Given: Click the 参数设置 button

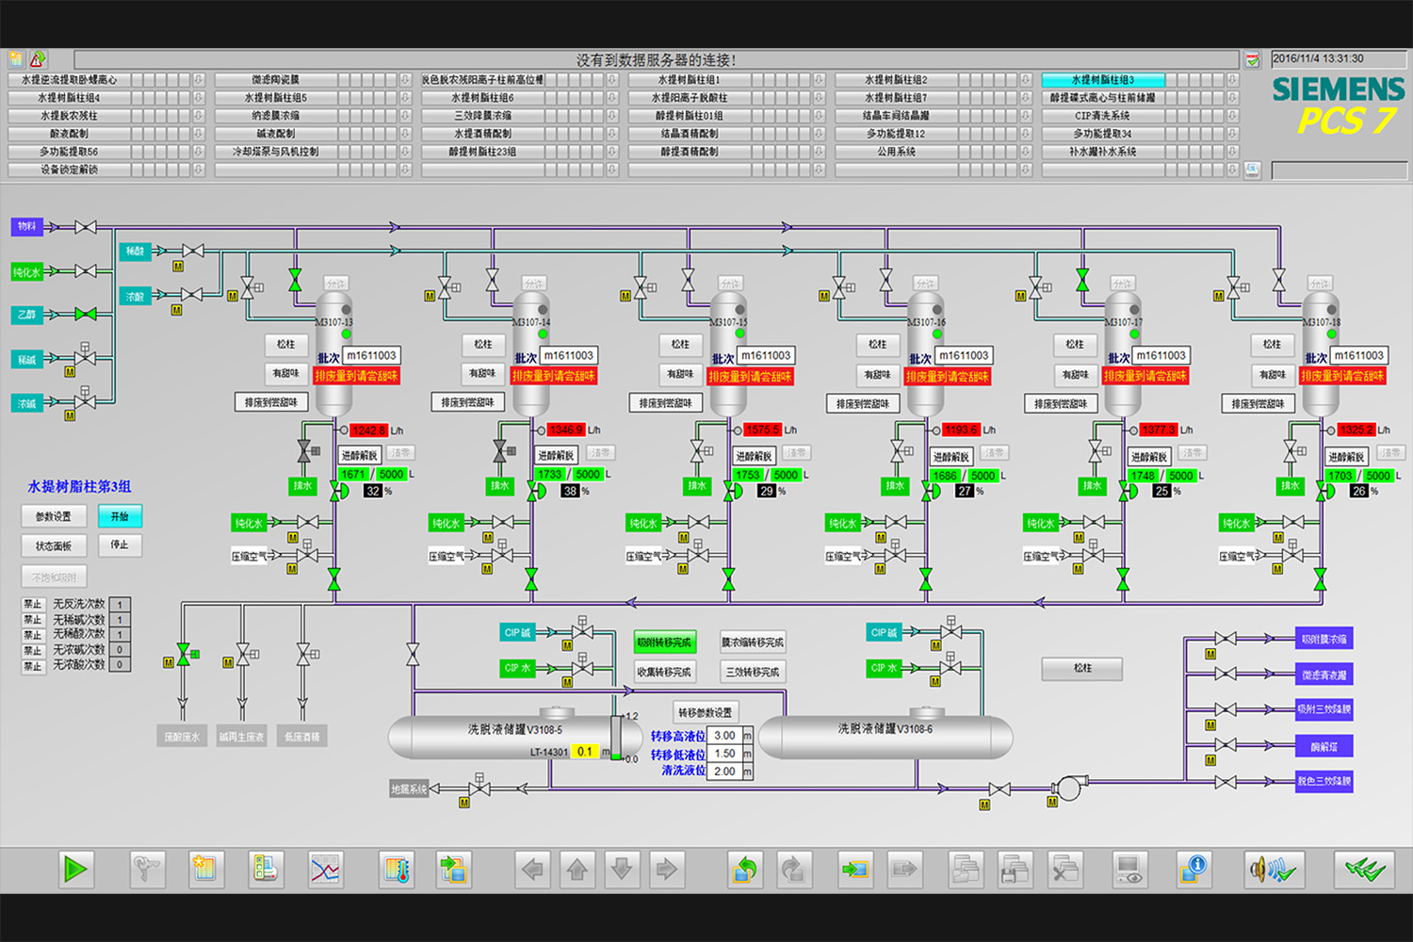Looking at the screenshot, I should [x=54, y=516].
